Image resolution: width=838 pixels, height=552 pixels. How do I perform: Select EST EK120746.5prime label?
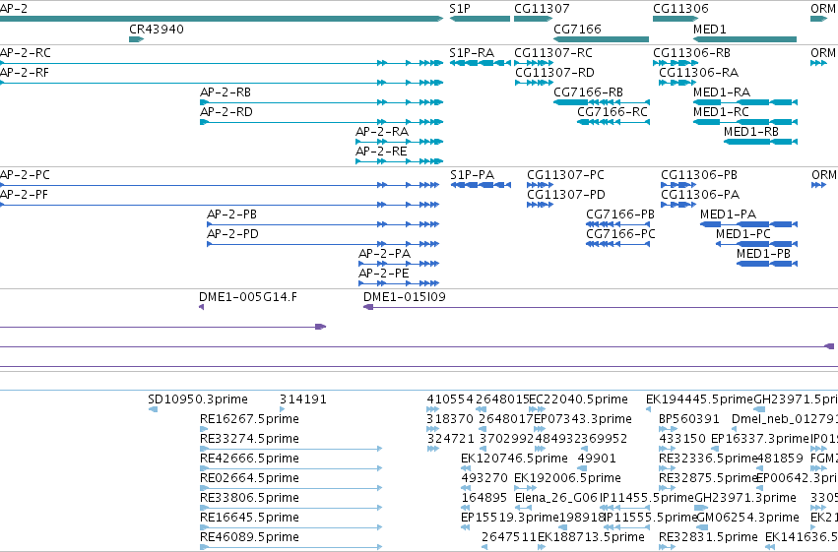(x=514, y=459)
